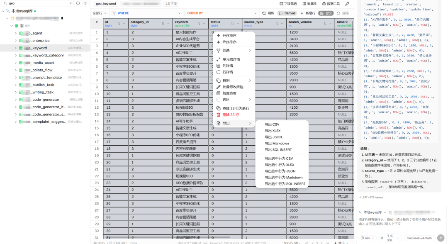This screenshot has height=244, width=448.
Task: Click the AI query description input field
Action: (400, 222)
